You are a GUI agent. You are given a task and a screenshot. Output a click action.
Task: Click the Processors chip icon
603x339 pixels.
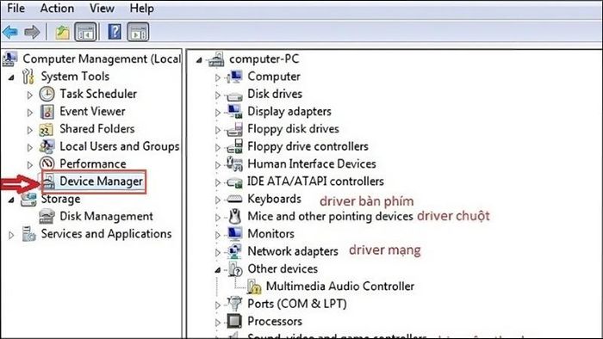(x=234, y=321)
